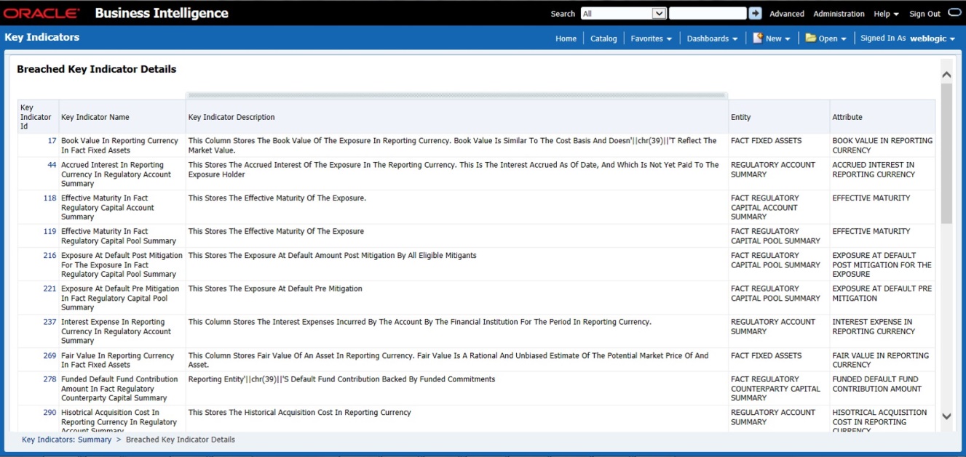Click attribute 'FAIR VALUE IN REPORTING CURRENCY'
966x457 pixels.
881,360
